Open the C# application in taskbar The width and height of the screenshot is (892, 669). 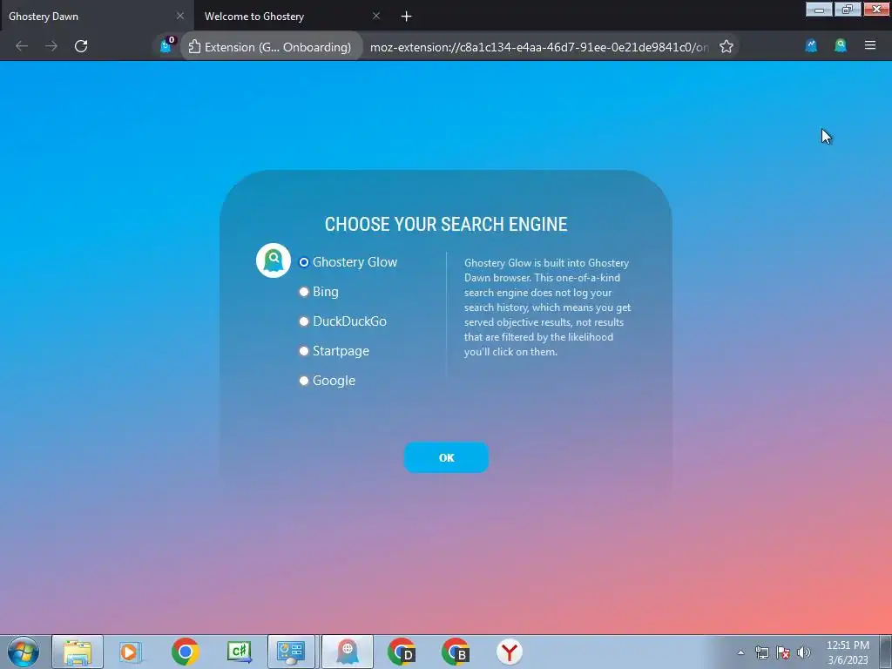click(239, 652)
